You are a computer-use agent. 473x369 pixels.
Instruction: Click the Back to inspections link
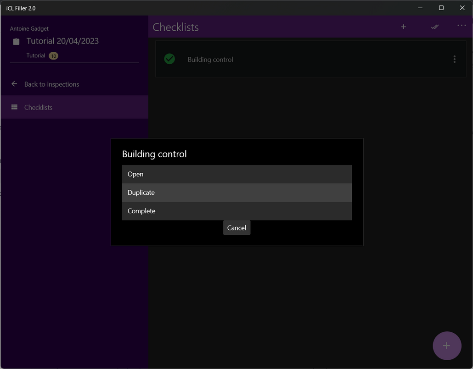(x=51, y=84)
